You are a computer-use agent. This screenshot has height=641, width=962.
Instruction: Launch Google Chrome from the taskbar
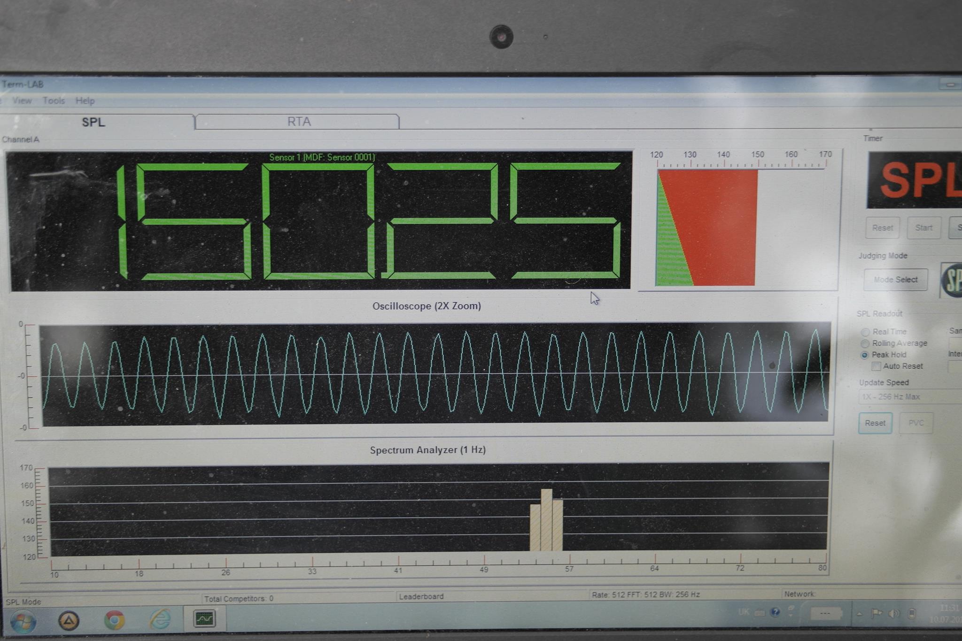[114, 620]
